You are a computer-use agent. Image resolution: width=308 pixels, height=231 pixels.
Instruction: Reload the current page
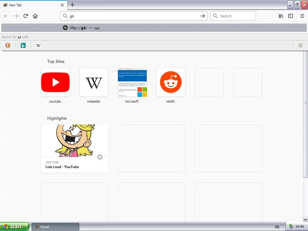pyautogui.click(x=26, y=16)
